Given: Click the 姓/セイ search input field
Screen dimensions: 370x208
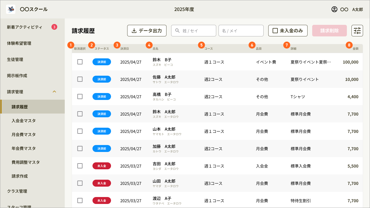Looking at the screenshot, I should (194, 30).
